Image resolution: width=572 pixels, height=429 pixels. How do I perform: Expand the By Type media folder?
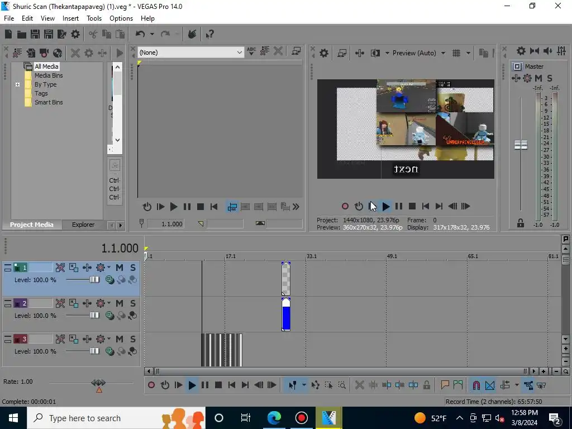(x=17, y=85)
